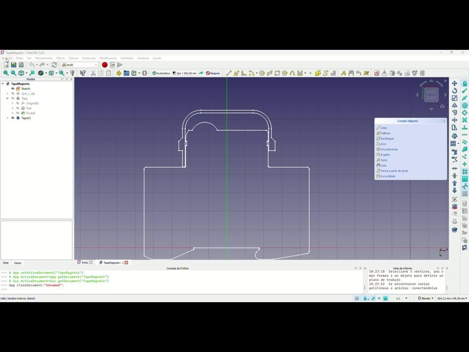This screenshot has width=469, height=352.
Task: Switch to the Inicio tab
Action: tap(85, 263)
